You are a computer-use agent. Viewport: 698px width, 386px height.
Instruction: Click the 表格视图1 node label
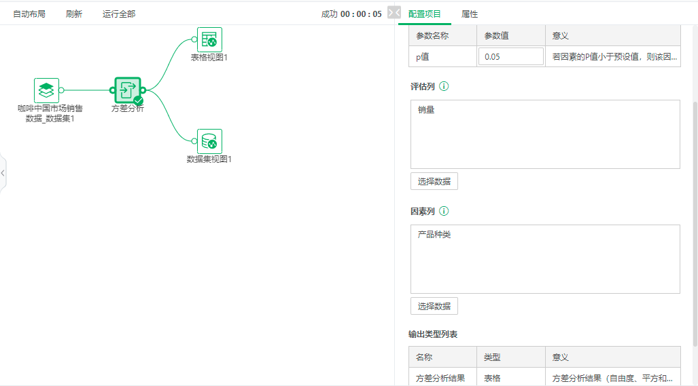(209, 57)
